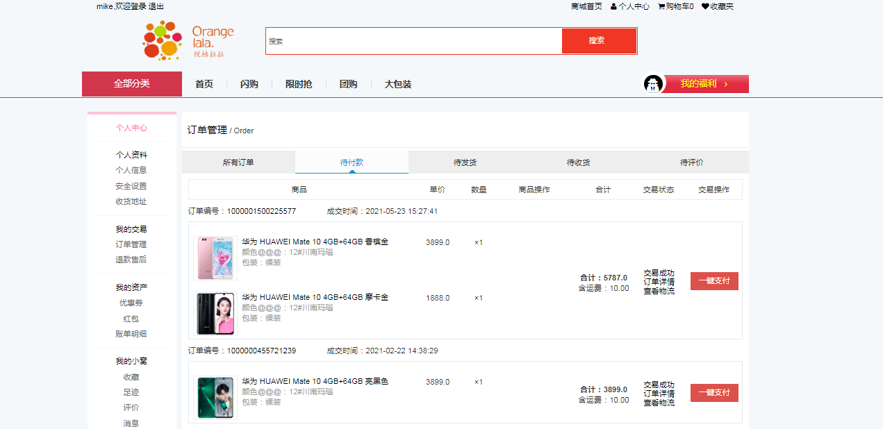Image resolution: width=883 pixels, height=429 pixels.
Task: Open 闪购 navigation item
Action: [249, 84]
